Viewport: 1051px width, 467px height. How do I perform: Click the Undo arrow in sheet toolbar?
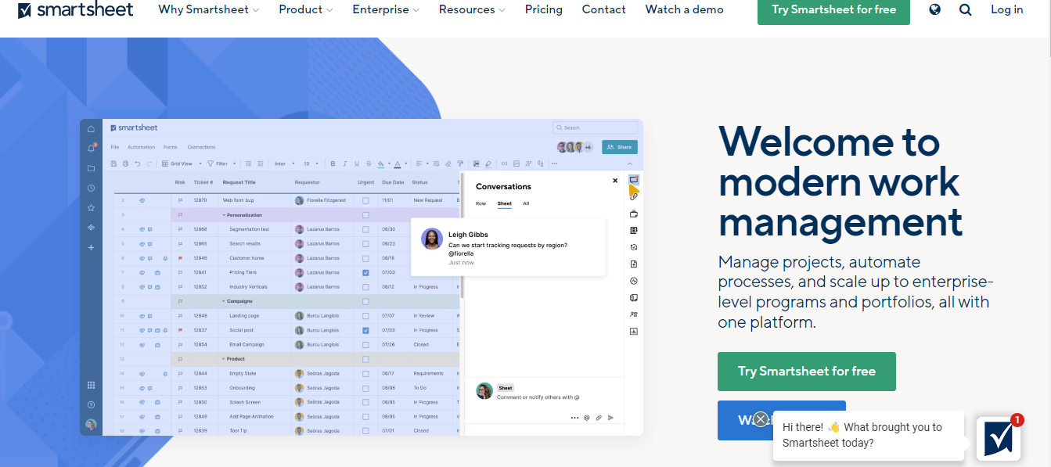click(x=137, y=163)
